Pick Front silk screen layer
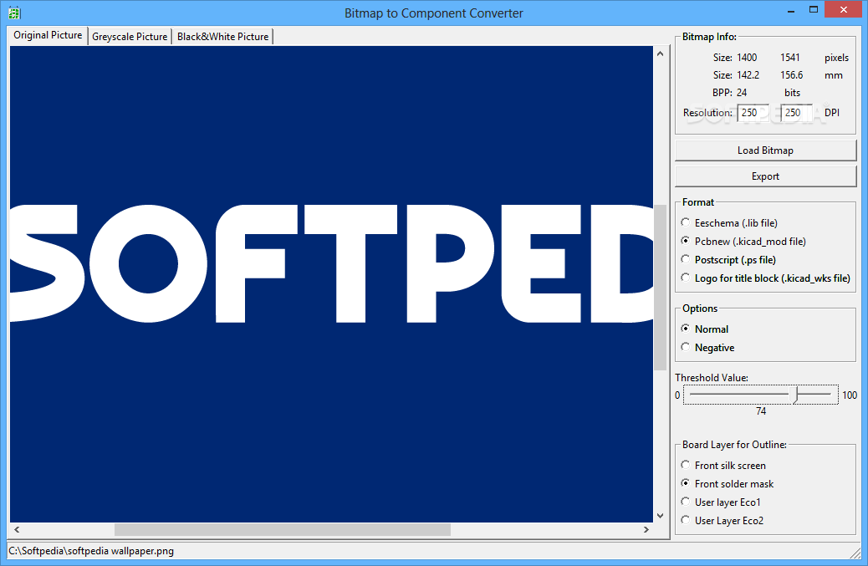This screenshot has width=868, height=566. click(723, 466)
